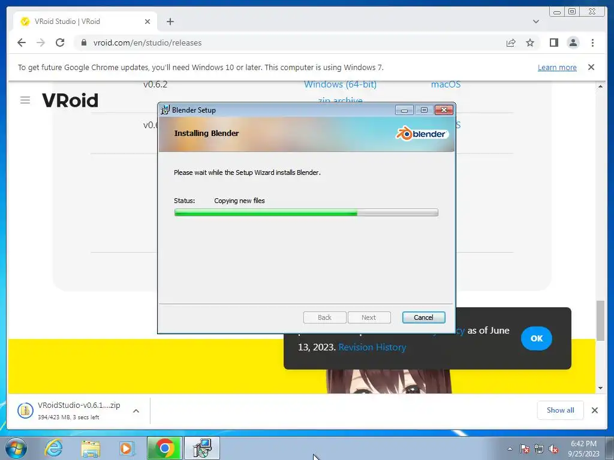614x460 pixels.
Task: Click the v0.6.2 version text
Action: coord(155,84)
